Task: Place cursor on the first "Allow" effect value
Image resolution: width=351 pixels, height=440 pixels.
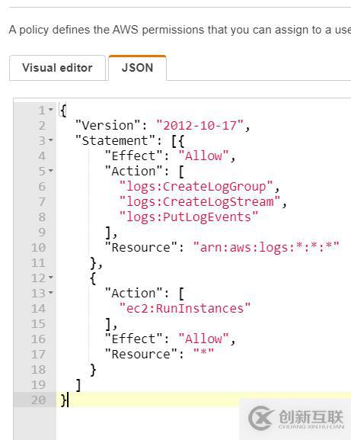Action: coord(203,156)
